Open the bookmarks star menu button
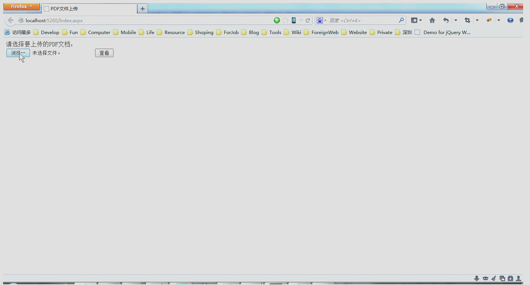The height and width of the screenshot is (285, 530). 416,20
